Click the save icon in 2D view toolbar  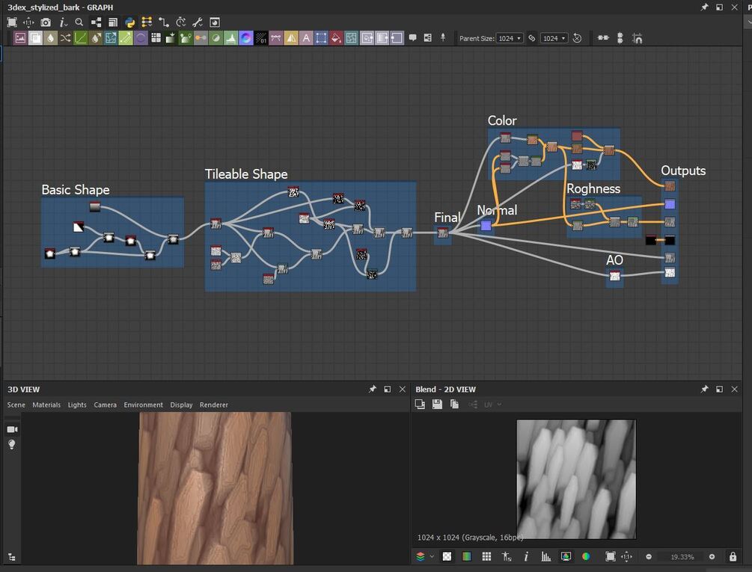coord(437,405)
